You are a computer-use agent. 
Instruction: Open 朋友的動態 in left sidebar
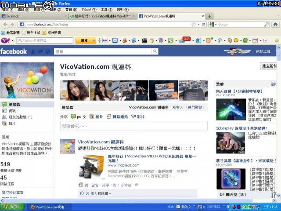point(18,117)
